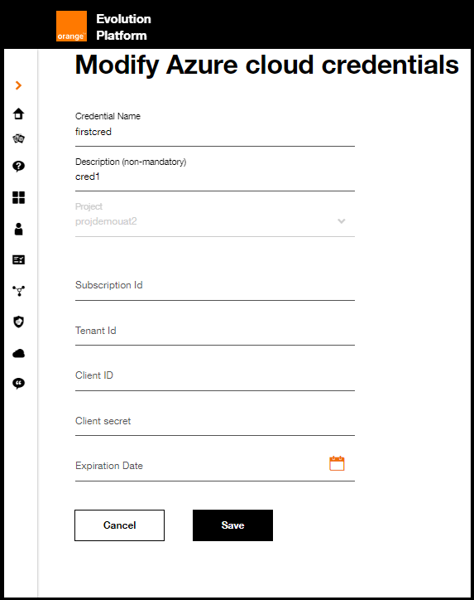The width and height of the screenshot is (474, 600).
Task: Click the catalog cards icon in sidebar
Action: click(18, 138)
